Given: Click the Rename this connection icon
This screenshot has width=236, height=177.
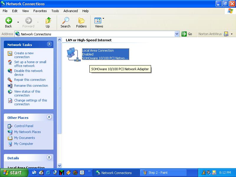Looking at the screenshot, I should (10, 86).
